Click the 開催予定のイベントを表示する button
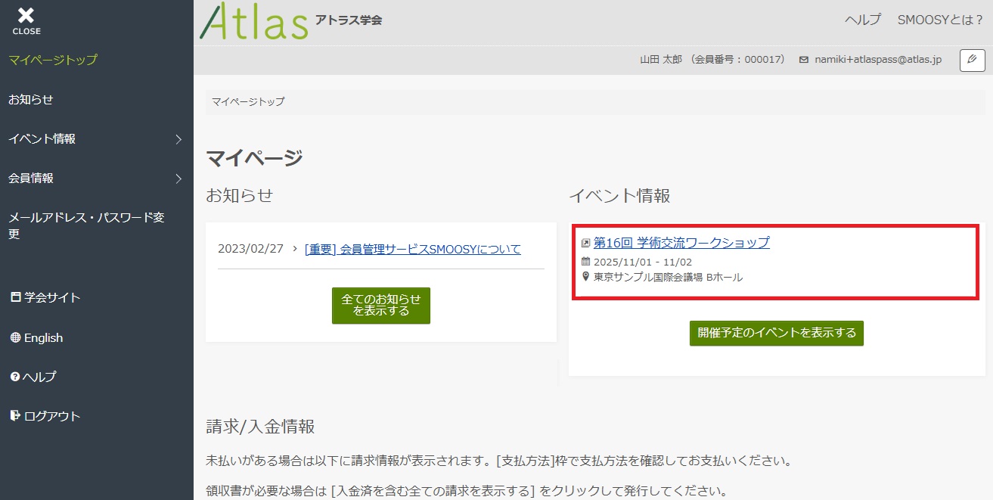This screenshot has height=500, width=993. pyautogui.click(x=776, y=333)
